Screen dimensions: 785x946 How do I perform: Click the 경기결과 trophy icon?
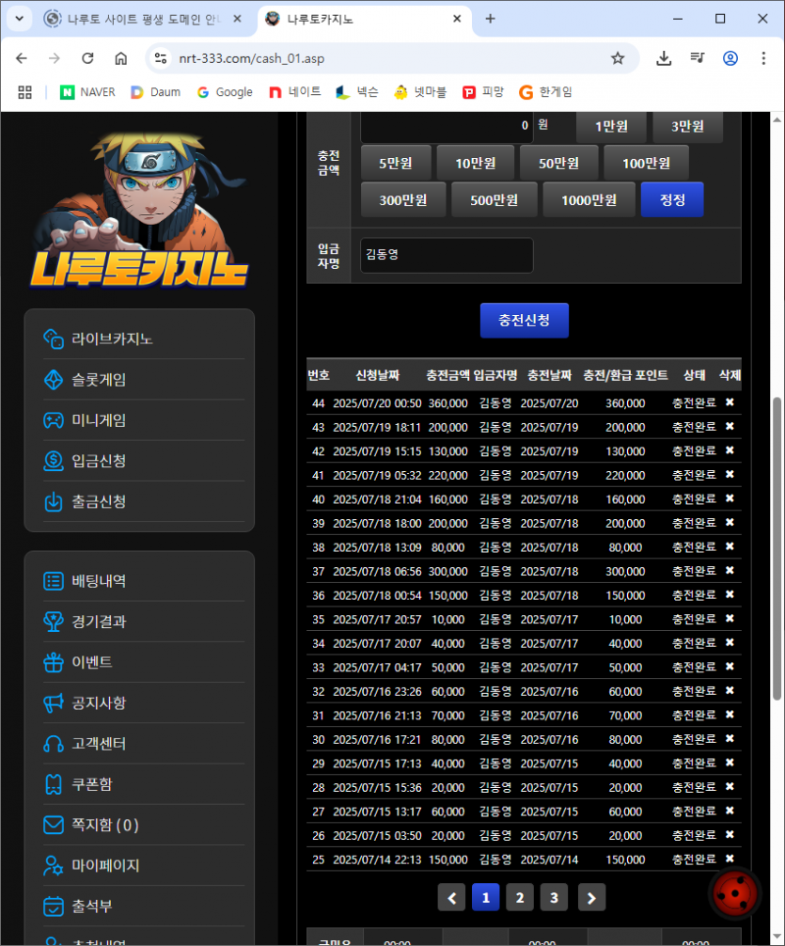(x=53, y=622)
